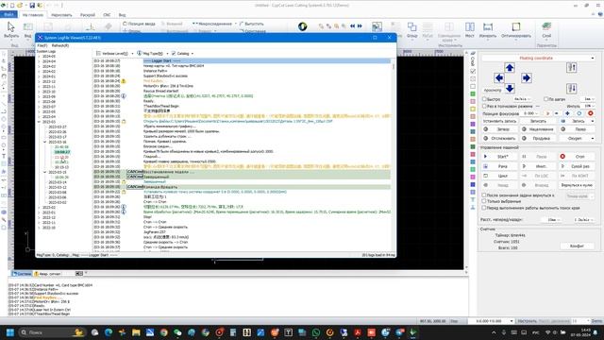
Task: Toggle Перед выполнением работы поиск края checkbox
Action: [x=484, y=208]
